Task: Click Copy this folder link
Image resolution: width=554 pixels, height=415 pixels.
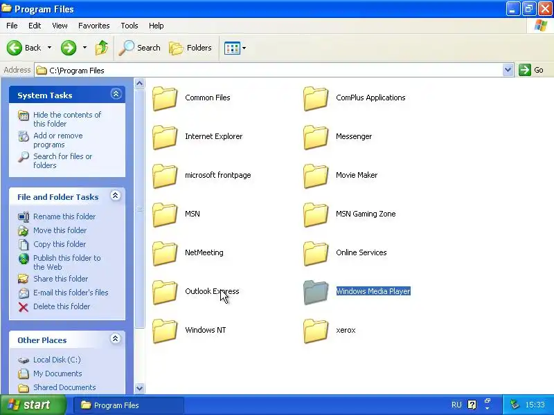Action: click(60, 244)
